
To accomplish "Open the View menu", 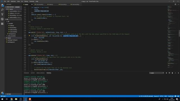I will [x=19, y=1].
